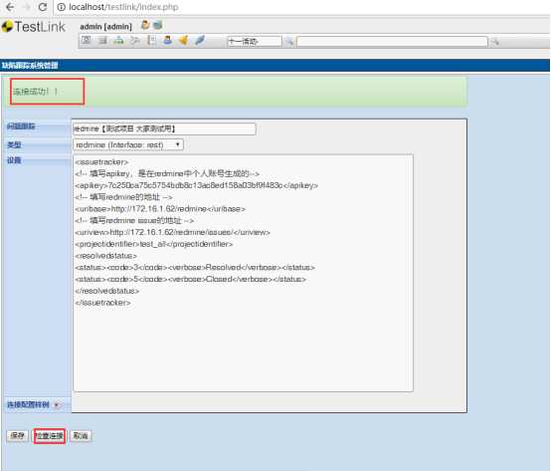Go forward with the browser forward arrow

pos(27,7)
